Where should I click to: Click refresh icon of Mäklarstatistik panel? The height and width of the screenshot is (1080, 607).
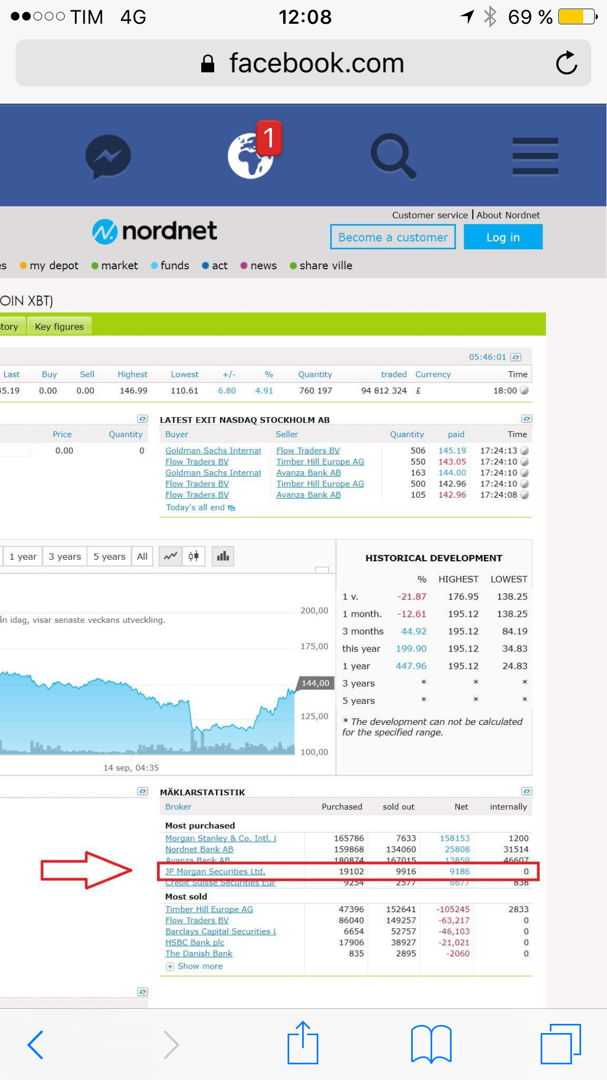coord(527,791)
